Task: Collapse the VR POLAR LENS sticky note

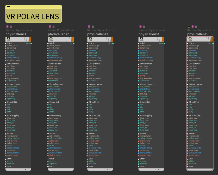Action: pyautogui.click(x=8, y=7)
